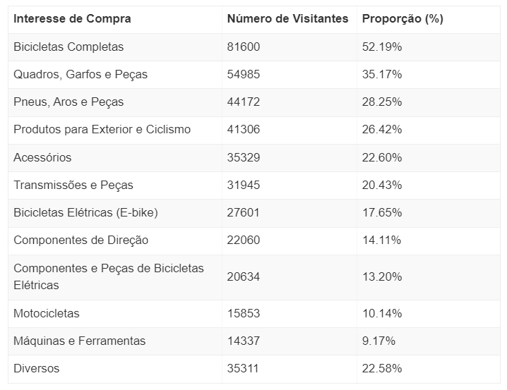Image resolution: width=507 pixels, height=390 pixels.
Task: Select the 'Diversos' row label
Action: pyautogui.click(x=37, y=368)
